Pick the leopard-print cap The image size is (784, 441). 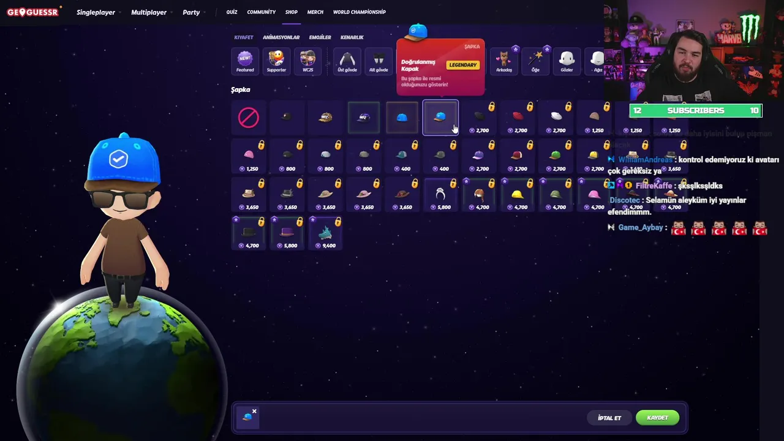pyautogui.click(x=325, y=118)
